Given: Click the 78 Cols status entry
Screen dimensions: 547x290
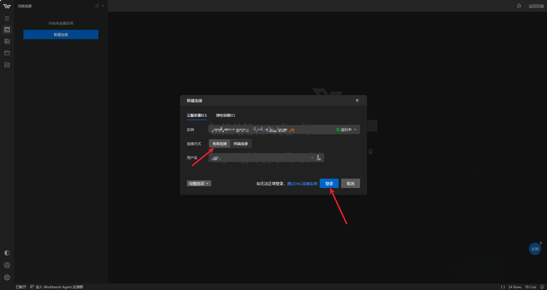Looking at the screenshot, I should pos(530,287).
